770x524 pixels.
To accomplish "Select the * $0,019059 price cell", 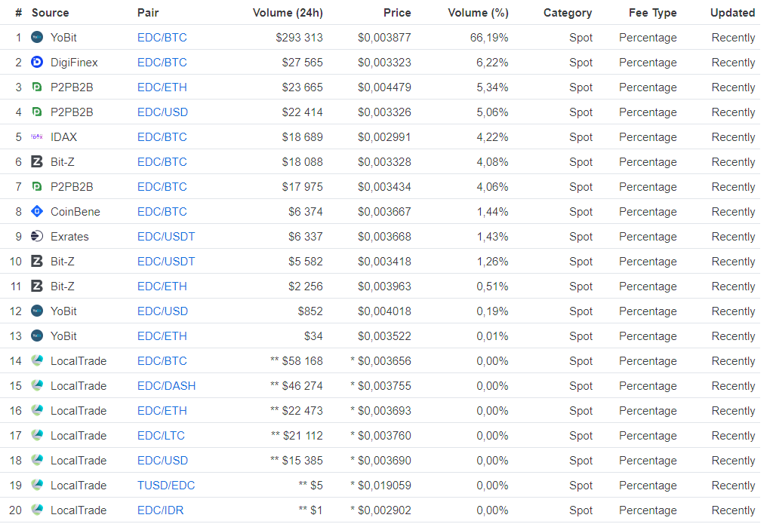I will tap(380, 486).
